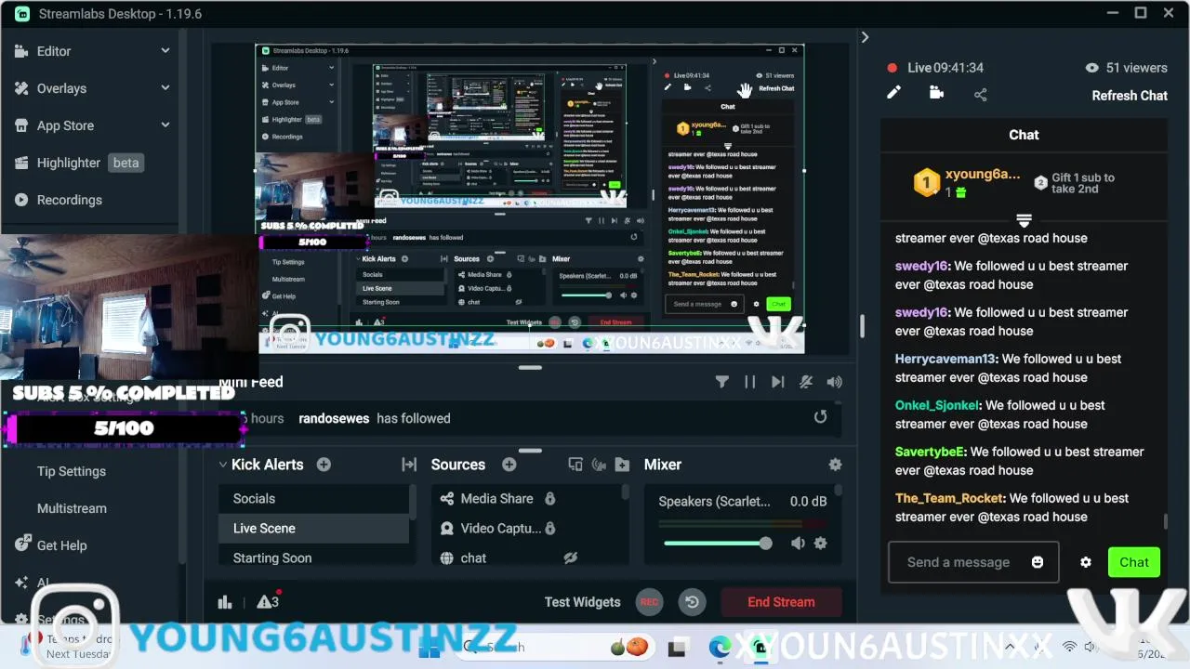
Task: Click the gold rank one badge
Action: pyautogui.click(x=927, y=182)
